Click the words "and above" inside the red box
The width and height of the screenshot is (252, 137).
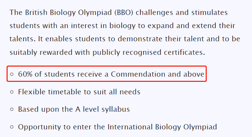point(186,74)
